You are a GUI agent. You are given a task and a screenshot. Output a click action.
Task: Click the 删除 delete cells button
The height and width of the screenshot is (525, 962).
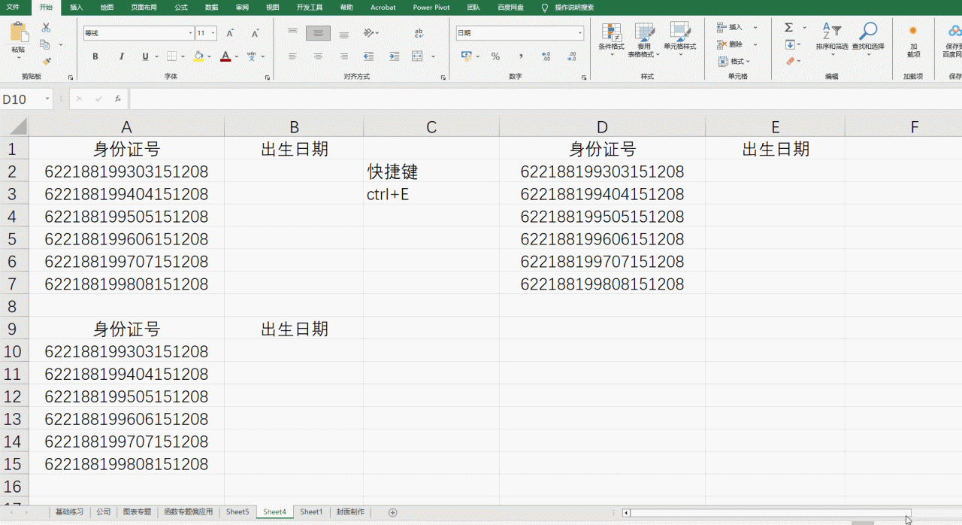(x=730, y=44)
